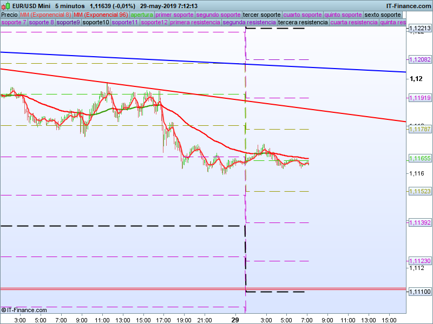The height and width of the screenshot is (324, 433).
Task: Click the quinto soporte legend label
Action: click(x=343, y=15)
